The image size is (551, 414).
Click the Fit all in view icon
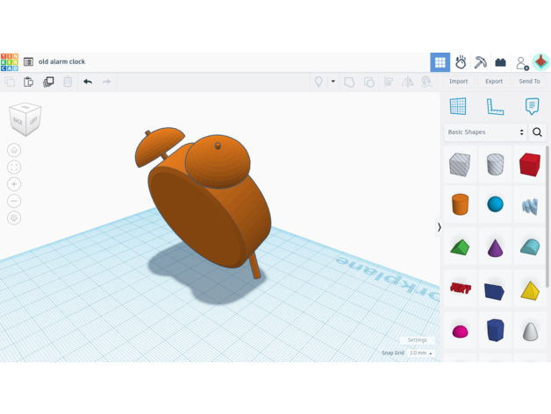coord(14,168)
